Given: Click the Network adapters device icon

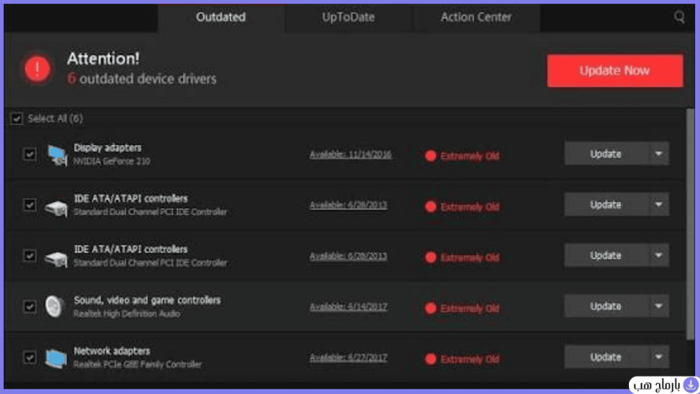Looking at the screenshot, I should tap(56, 358).
